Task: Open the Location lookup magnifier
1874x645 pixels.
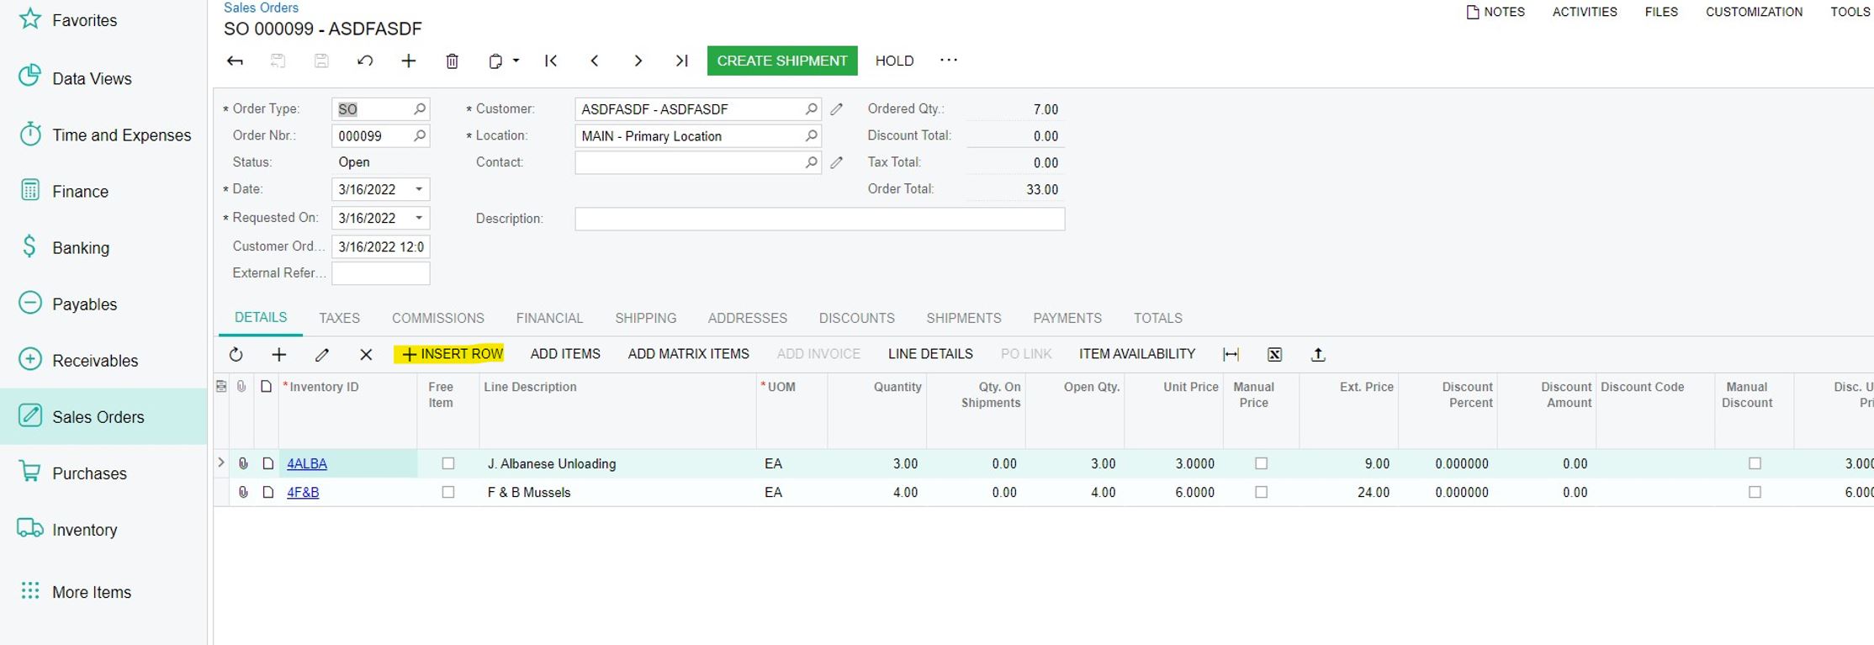Action: coord(811,135)
